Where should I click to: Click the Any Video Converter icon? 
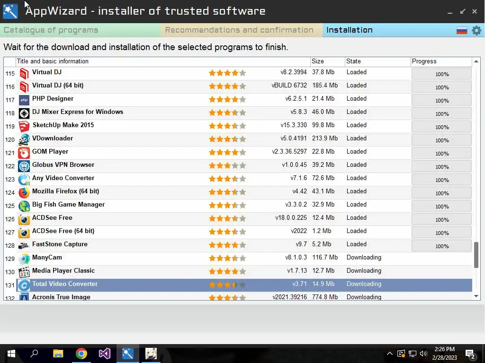pyautogui.click(x=24, y=180)
